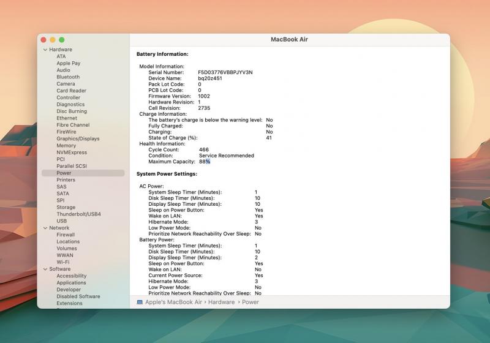Select Thunderbolt/USB4 entry
The width and height of the screenshot is (490, 343).
[79, 214]
